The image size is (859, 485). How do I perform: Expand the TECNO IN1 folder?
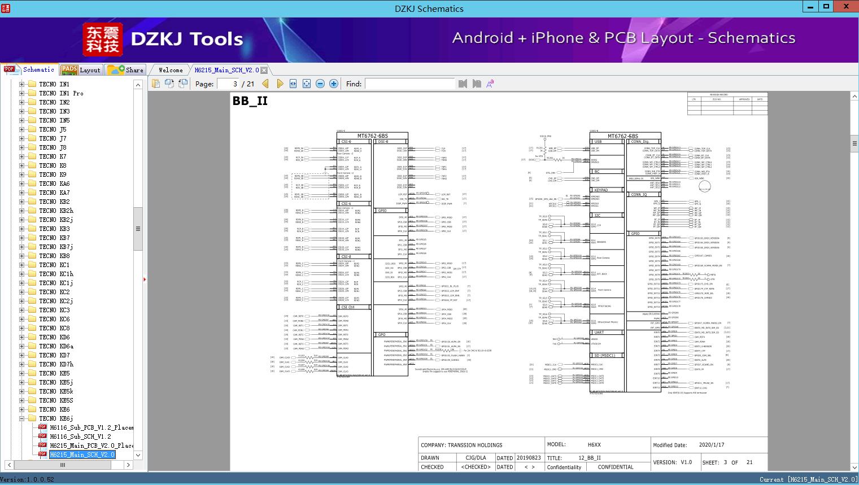[22, 84]
